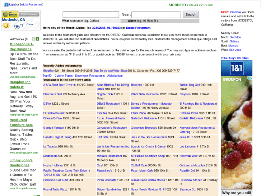Click the help question mark icon
Screen dimensions: 261x196
6,5
